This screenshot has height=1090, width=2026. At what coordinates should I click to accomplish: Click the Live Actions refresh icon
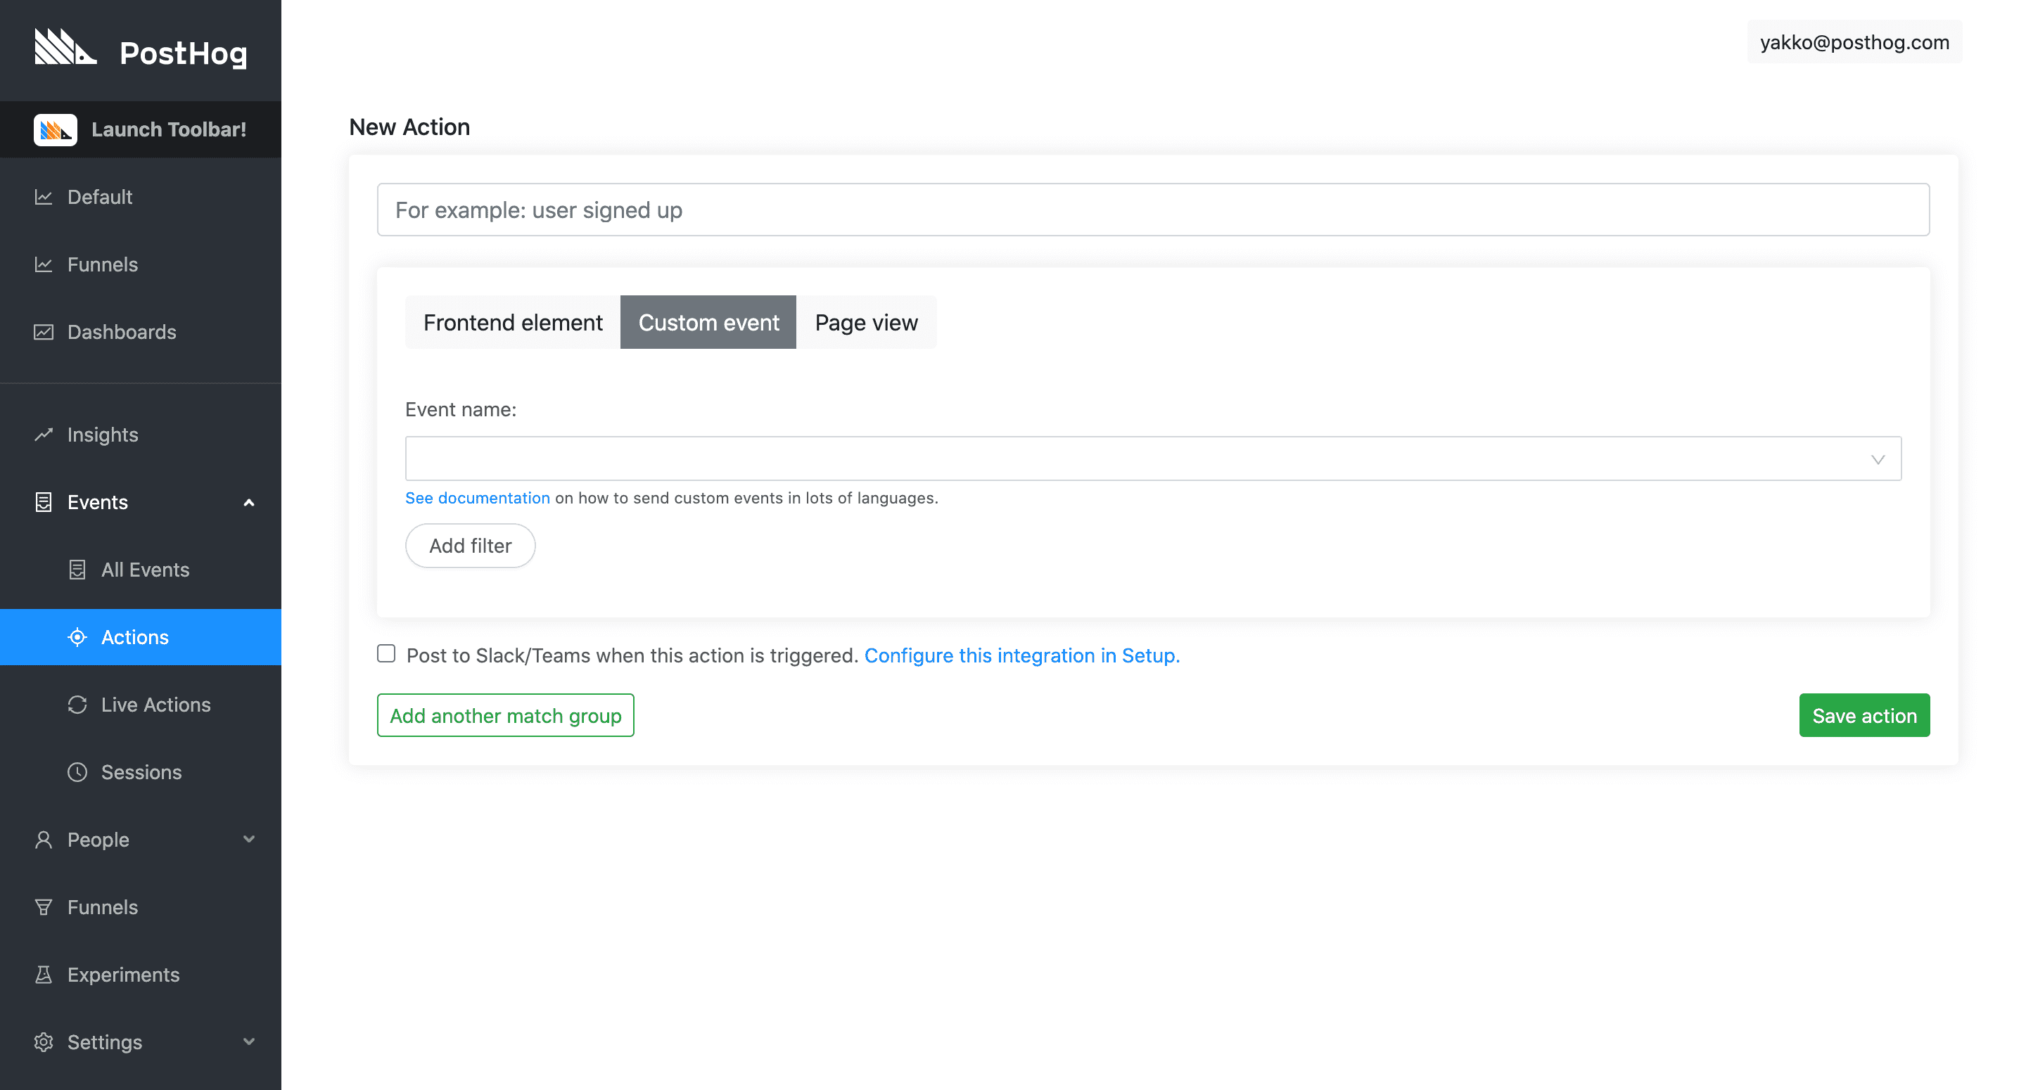[x=77, y=705]
